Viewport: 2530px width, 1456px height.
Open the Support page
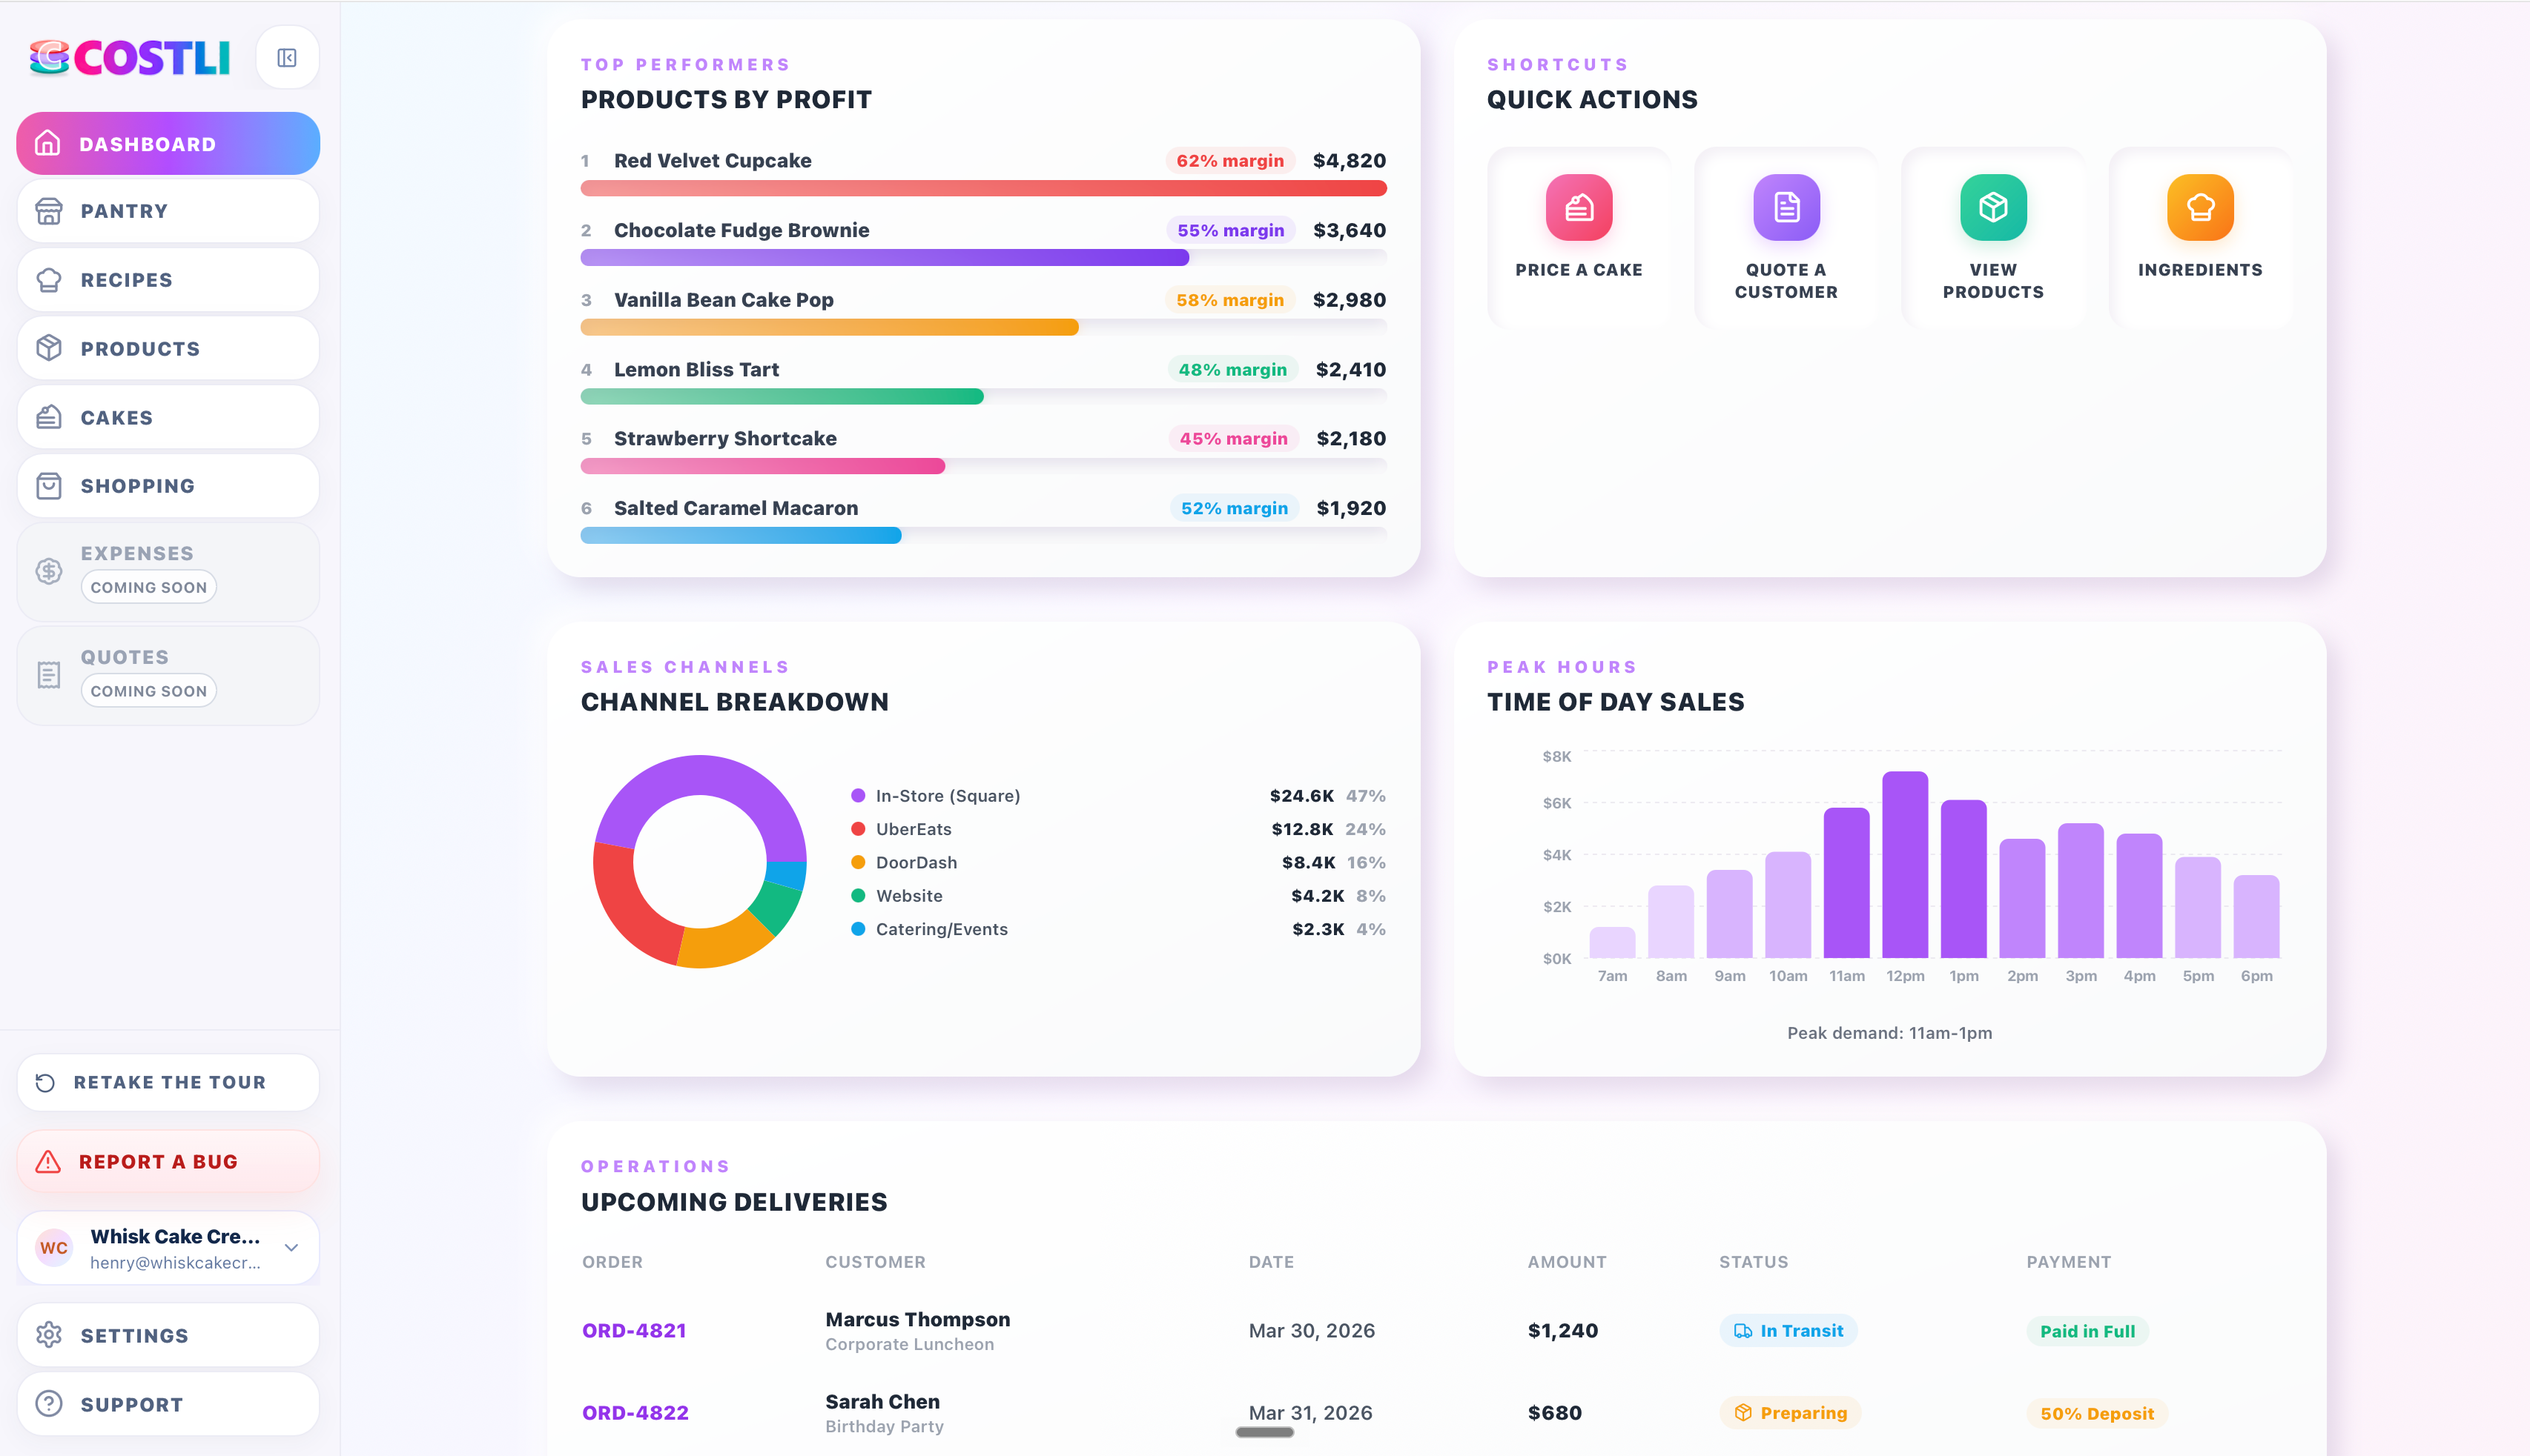[x=168, y=1404]
